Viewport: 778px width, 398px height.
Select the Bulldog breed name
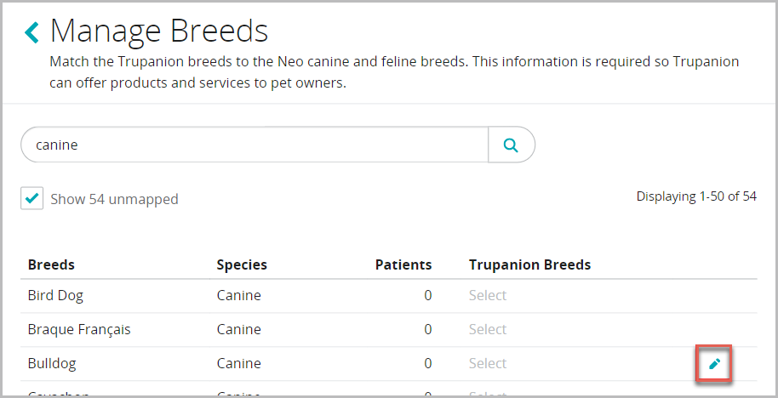click(x=52, y=364)
